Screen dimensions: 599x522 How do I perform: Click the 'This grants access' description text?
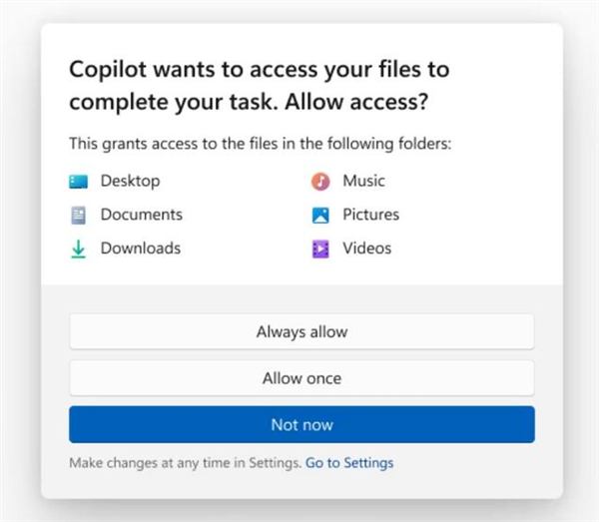(x=260, y=144)
